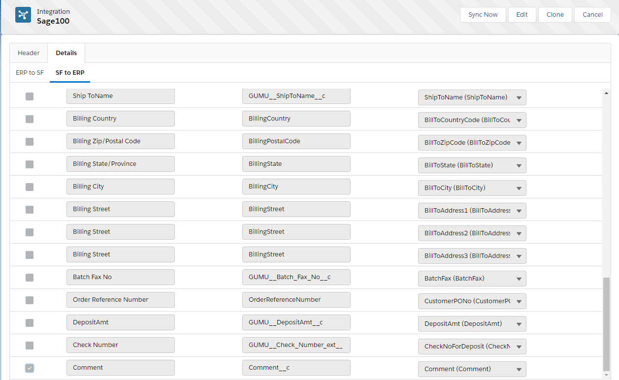
Task: Click the Sync Now button
Action: [483, 15]
